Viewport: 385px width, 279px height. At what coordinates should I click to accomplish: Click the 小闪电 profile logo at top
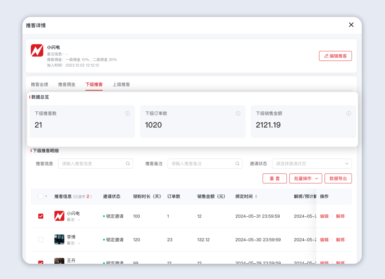[37, 51]
